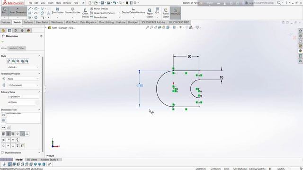Click the center-justify text button
The height and width of the screenshot is (170, 303).
pyautogui.click(x=8, y=134)
